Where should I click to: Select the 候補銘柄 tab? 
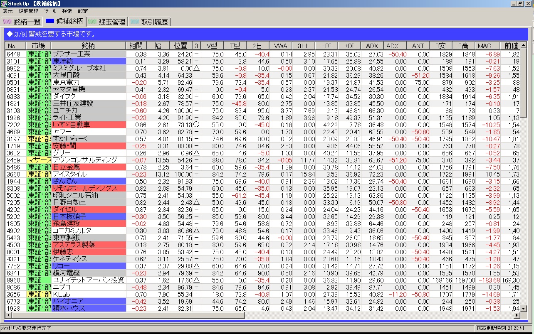pos(64,21)
